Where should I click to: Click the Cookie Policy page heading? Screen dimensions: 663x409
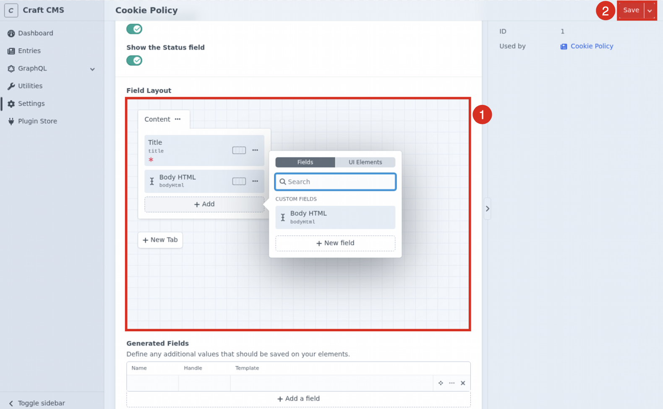(146, 10)
